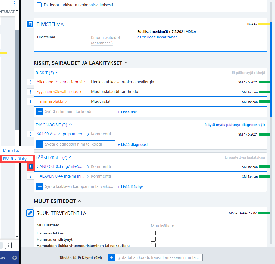Open three-dot menu for GANFORT medication
The width and height of the screenshot is (275, 264).
pyautogui.click(x=30, y=166)
